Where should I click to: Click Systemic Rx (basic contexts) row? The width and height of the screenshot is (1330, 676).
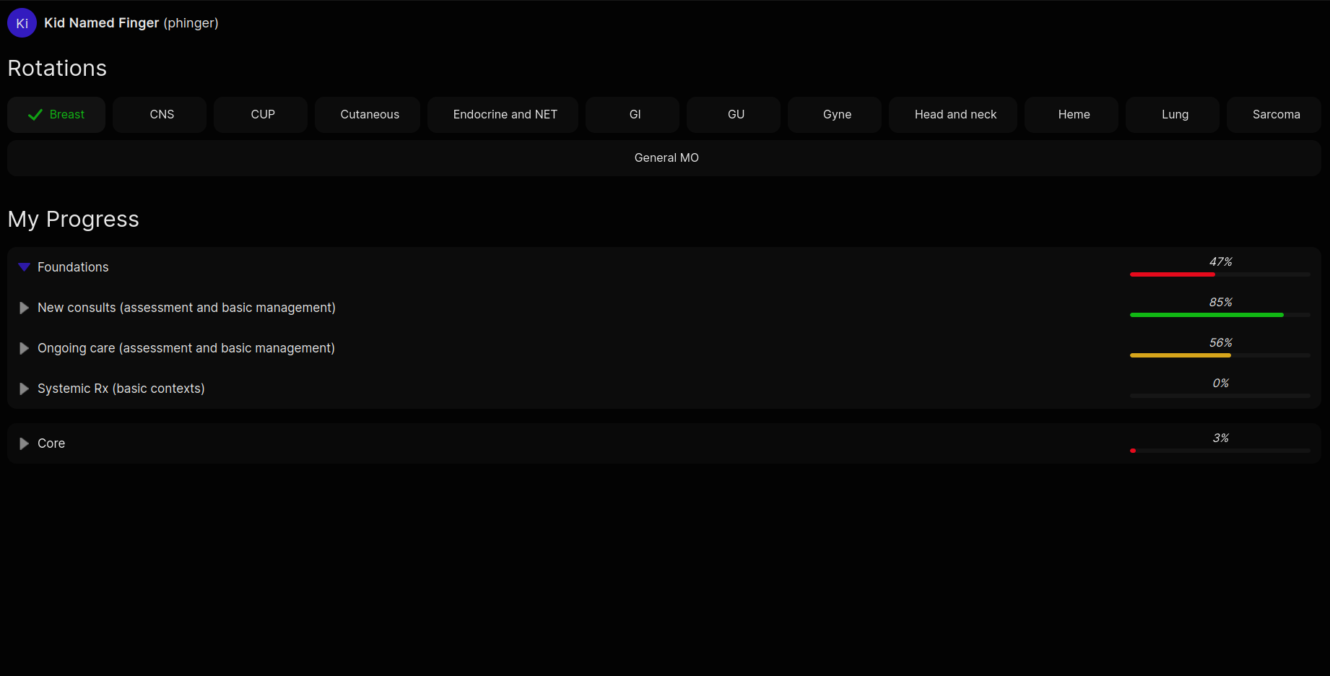664,389
